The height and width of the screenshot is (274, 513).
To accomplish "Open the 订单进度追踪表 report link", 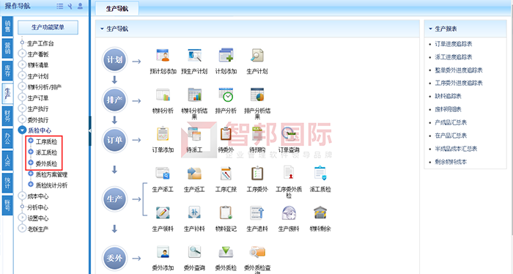I will coord(454,44).
